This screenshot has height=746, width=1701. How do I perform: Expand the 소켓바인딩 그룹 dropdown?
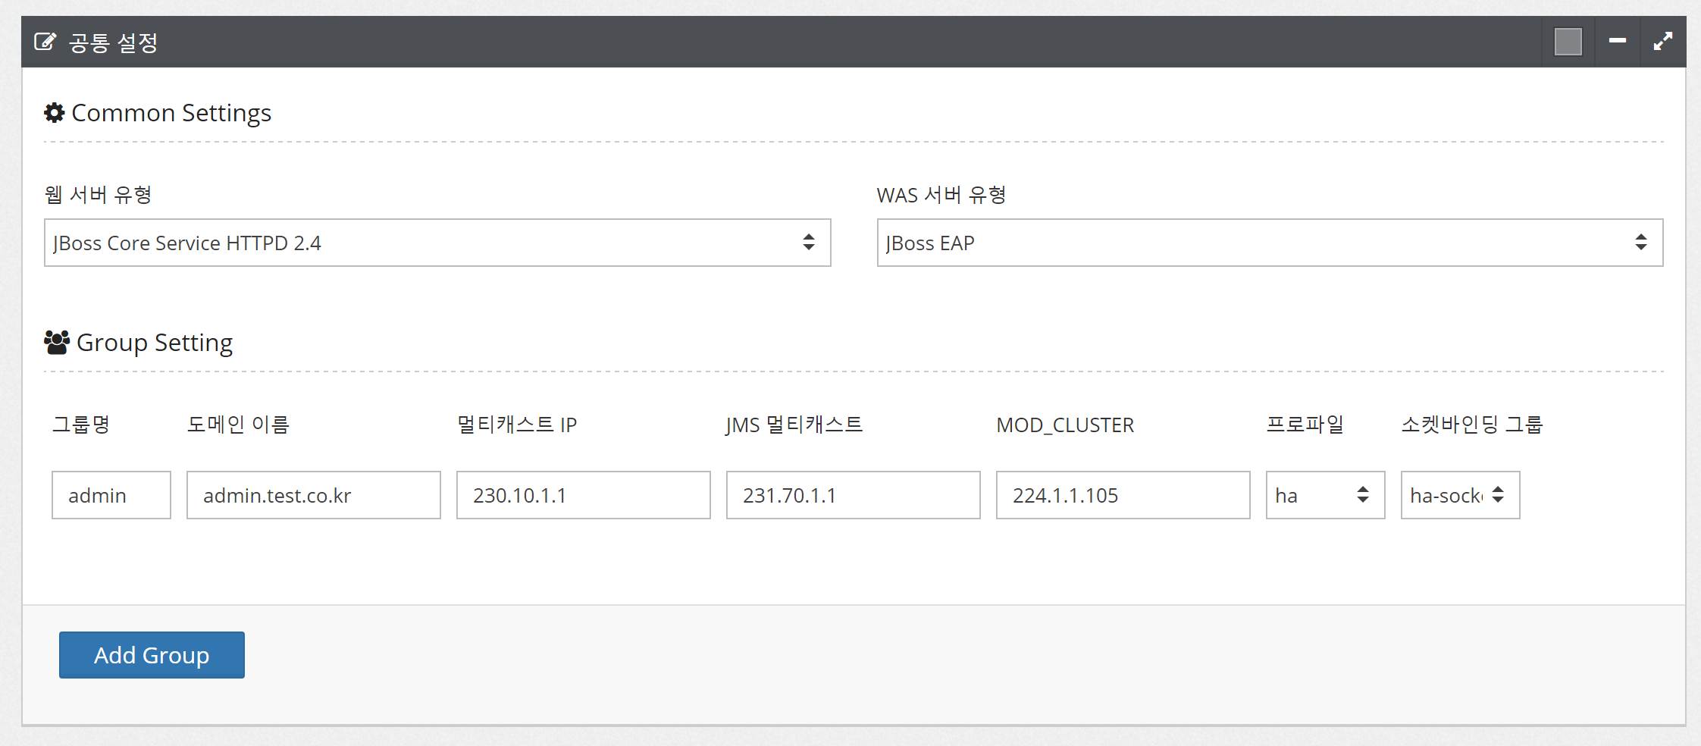[1460, 495]
